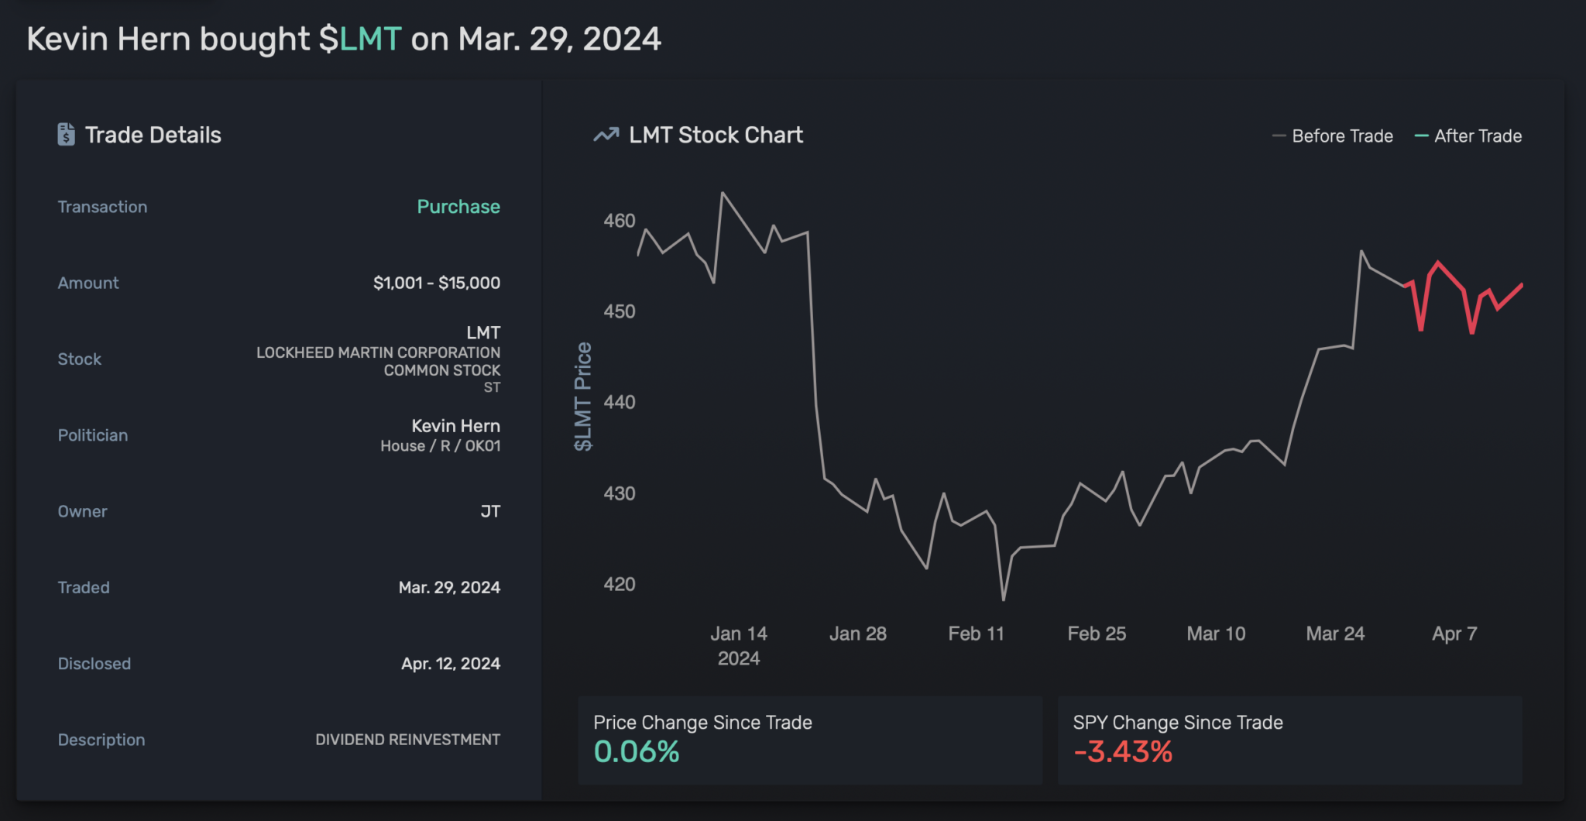This screenshot has height=821, width=1586.
Task: Click the Jan 14 2024 axis label
Action: tap(740, 645)
